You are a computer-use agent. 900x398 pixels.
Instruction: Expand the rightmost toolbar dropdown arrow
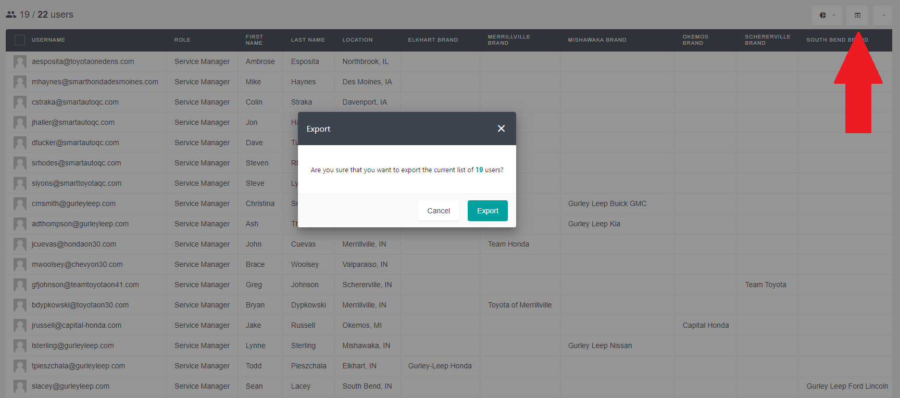coord(883,15)
